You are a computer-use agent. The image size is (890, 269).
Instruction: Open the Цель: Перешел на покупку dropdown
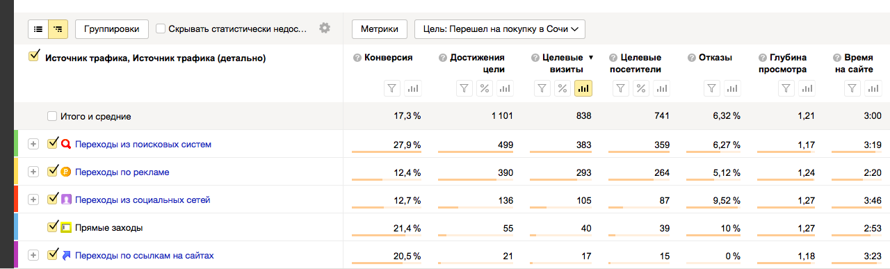(499, 29)
